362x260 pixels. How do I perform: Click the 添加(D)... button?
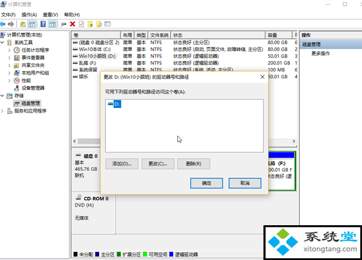tap(122, 164)
